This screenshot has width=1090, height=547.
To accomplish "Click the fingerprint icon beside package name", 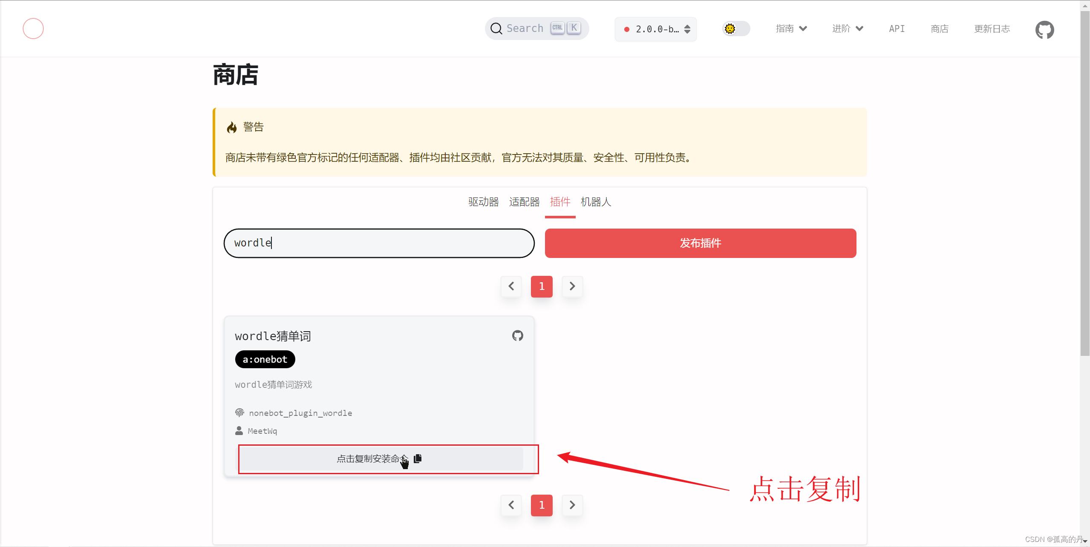I will tap(239, 412).
